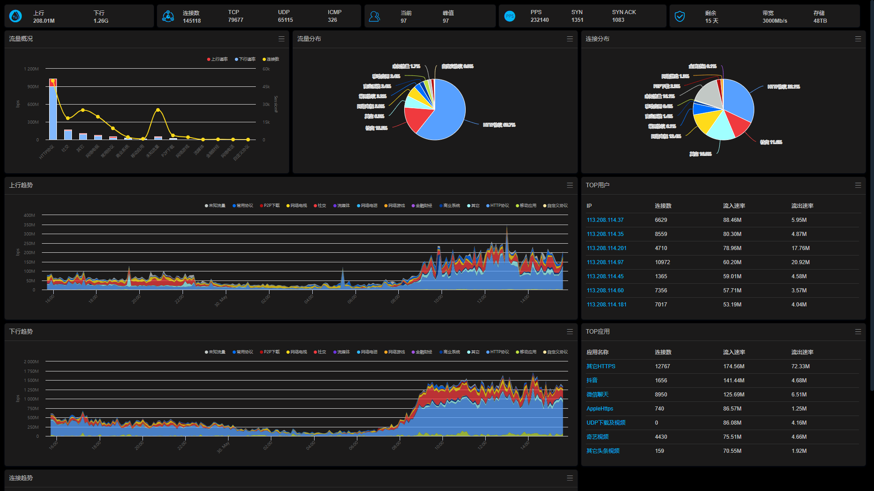Toggle 其它 in the 下行趋势 legend
Viewport: 874px width, 491px height.
tap(473, 352)
